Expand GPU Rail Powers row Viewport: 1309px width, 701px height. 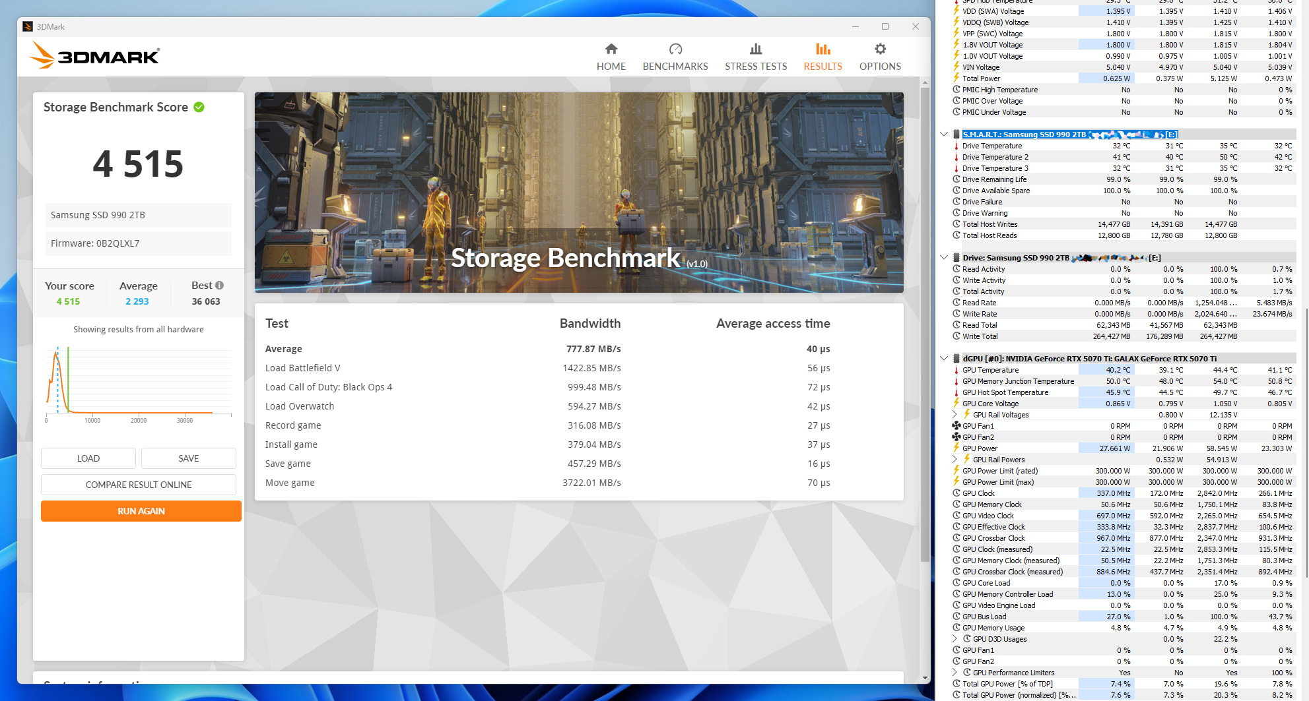[x=955, y=460]
